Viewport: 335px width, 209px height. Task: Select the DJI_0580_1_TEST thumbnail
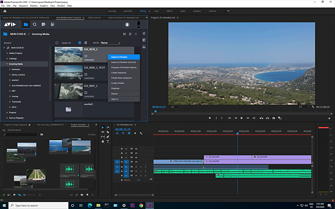pos(68,73)
